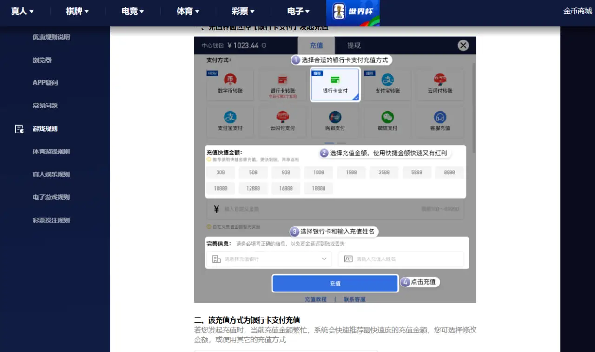Click the blue 充值 button in tutorial image
The image size is (595, 352).
click(335, 283)
